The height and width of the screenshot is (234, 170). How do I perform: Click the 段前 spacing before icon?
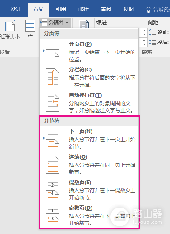click(152, 32)
